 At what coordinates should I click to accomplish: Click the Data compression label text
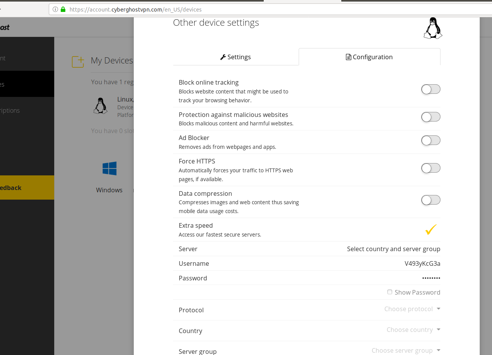(x=205, y=193)
